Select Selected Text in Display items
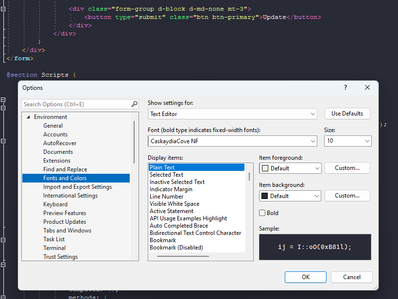The image size is (398, 299). (171, 174)
